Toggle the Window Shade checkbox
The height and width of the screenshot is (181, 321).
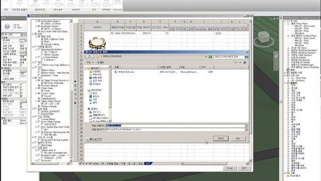(x=39, y=106)
